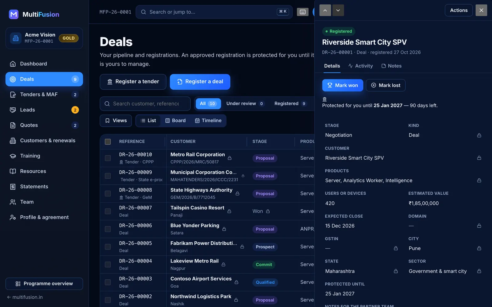Check the row checkbox for DR-26-00010
Viewport: 492px width, 307px height.
[x=108, y=158]
